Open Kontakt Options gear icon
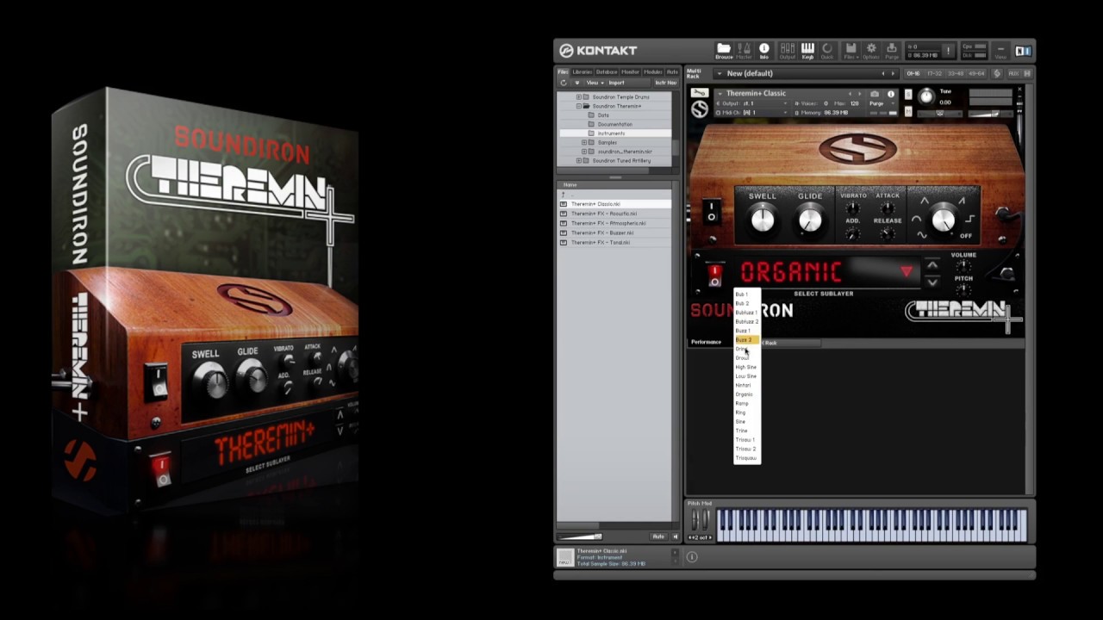Image resolution: width=1103 pixels, height=620 pixels. point(871,51)
